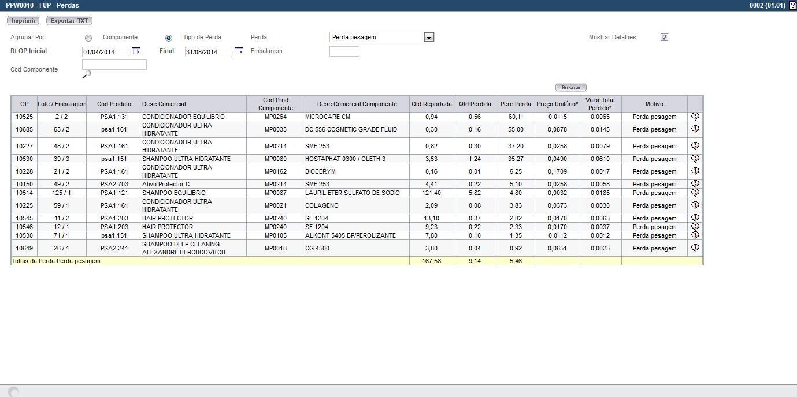Select the Tipo de Perda radio button
Viewport: 797px width, 397px height.
(x=169, y=38)
